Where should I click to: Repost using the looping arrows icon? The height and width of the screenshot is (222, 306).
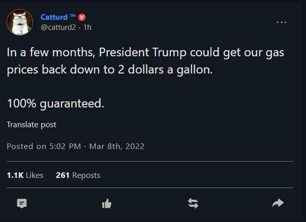tap(193, 203)
